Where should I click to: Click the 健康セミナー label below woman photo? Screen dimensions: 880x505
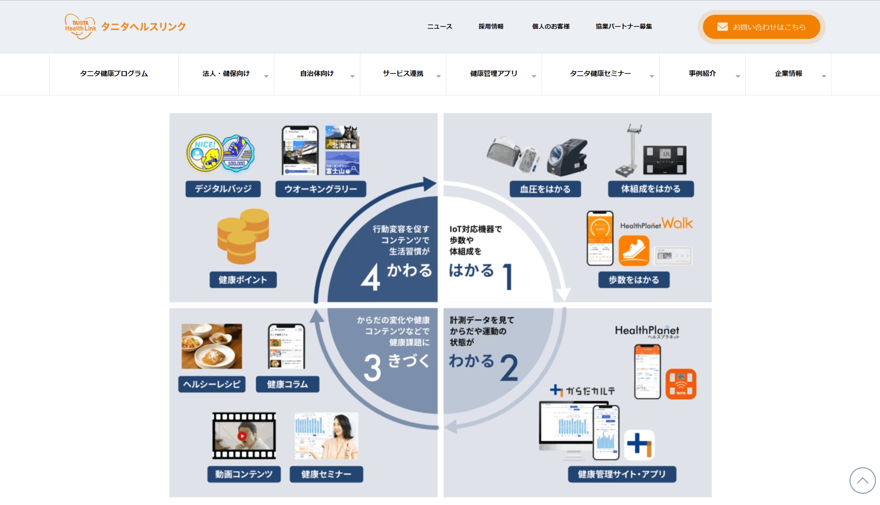(x=326, y=474)
